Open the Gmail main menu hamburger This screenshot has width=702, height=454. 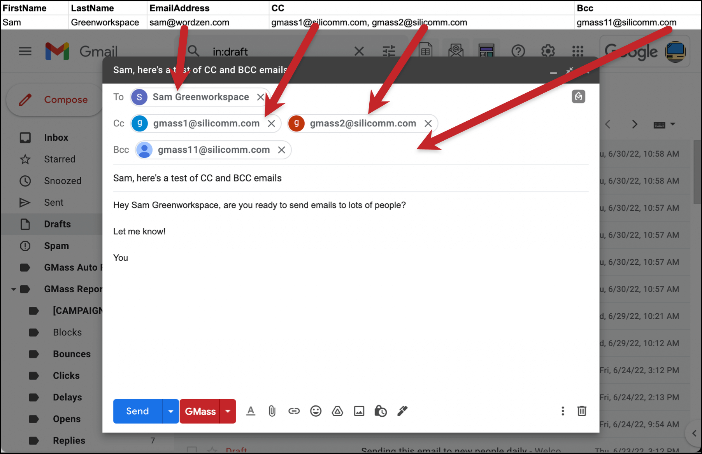(x=25, y=51)
